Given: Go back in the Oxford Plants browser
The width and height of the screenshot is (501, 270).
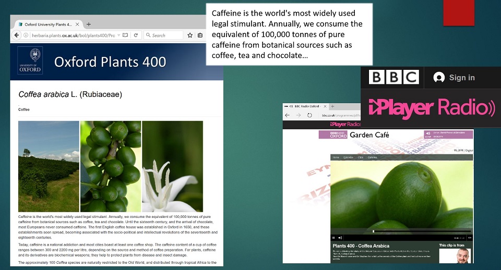Looking at the screenshot, I should 17,35.
